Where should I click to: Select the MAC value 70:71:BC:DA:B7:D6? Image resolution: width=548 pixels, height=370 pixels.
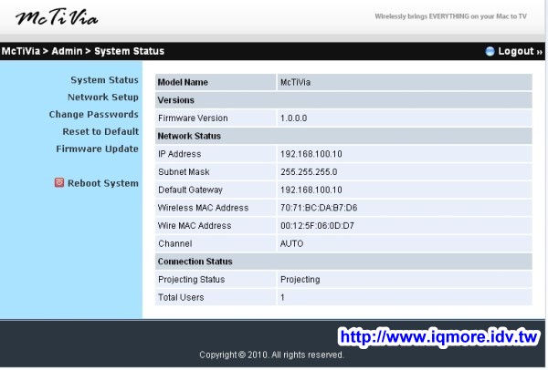pos(319,208)
